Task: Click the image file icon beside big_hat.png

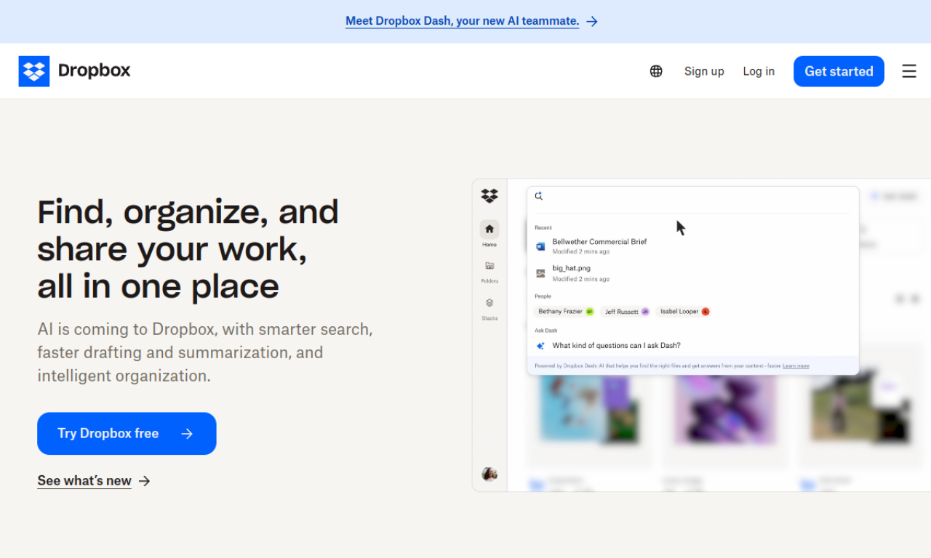Action: (540, 272)
